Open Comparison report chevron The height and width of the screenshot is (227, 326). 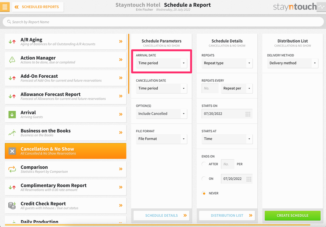(x=120, y=169)
